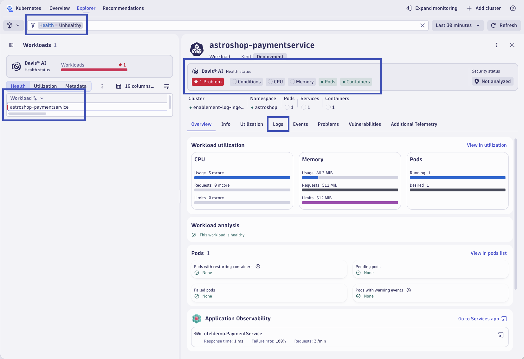Click the Expand monitoring megaphone icon
This screenshot has width=524, height=359.
coord(409,8)
